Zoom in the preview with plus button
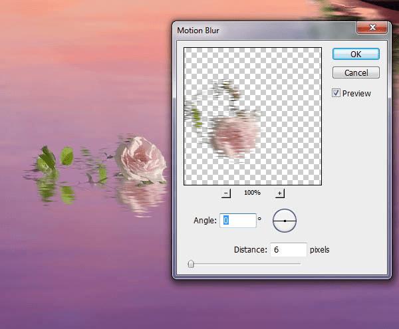399x329 pixels. click(x=280, y=193)
